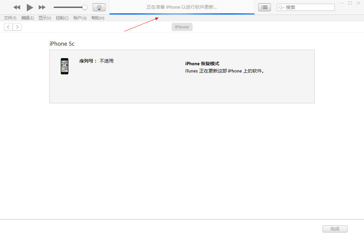Start playback with the play button
Image resolution: width=364 pixels, height=238 pixels.
(x=29, y=7)
